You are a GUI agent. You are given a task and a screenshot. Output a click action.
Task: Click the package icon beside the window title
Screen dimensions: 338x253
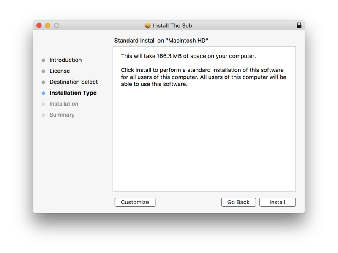(x=148, y=26)
